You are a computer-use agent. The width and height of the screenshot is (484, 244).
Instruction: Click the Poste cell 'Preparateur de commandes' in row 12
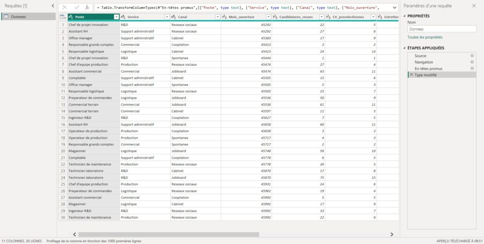click(94, 98)
